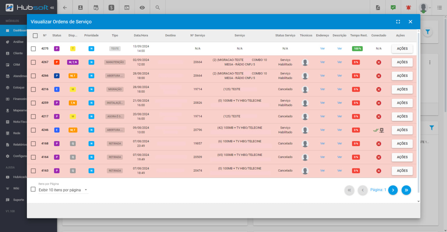Open the Relatórios module in the sidebar
Image resolution: width=447 pixels, height=232 pixels.
pos(14,145)
